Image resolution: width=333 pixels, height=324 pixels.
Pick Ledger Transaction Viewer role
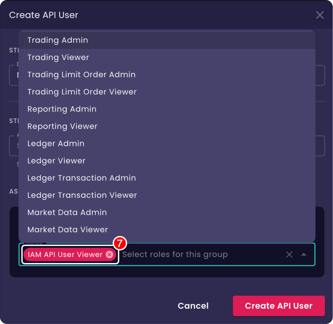click(x=82, y=195)
